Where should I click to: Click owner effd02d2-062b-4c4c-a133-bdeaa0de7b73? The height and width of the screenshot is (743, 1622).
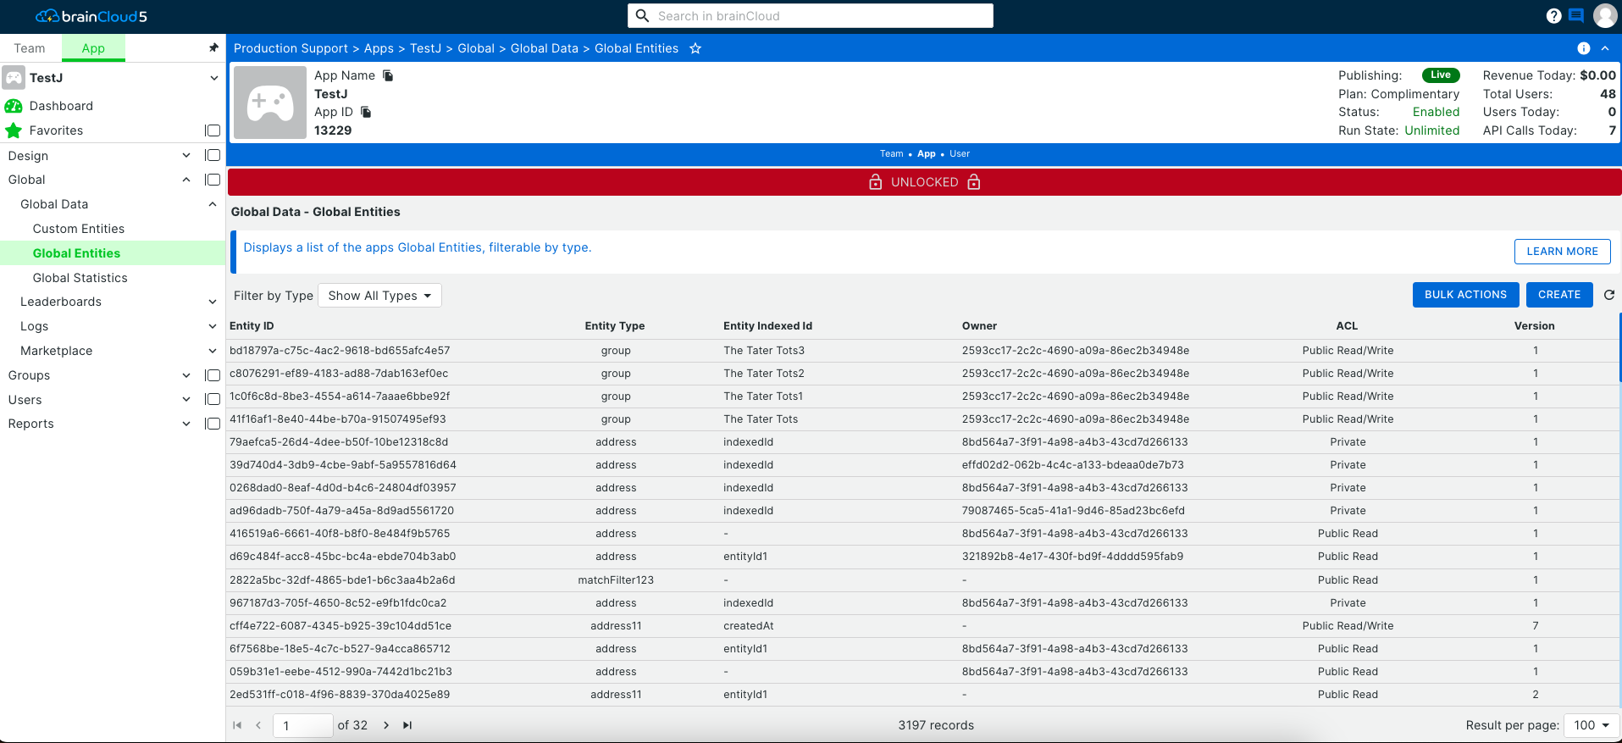coord(1073,465)
